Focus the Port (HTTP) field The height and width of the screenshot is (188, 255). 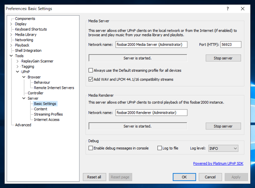pyautogui.click(x=231, y=45)
